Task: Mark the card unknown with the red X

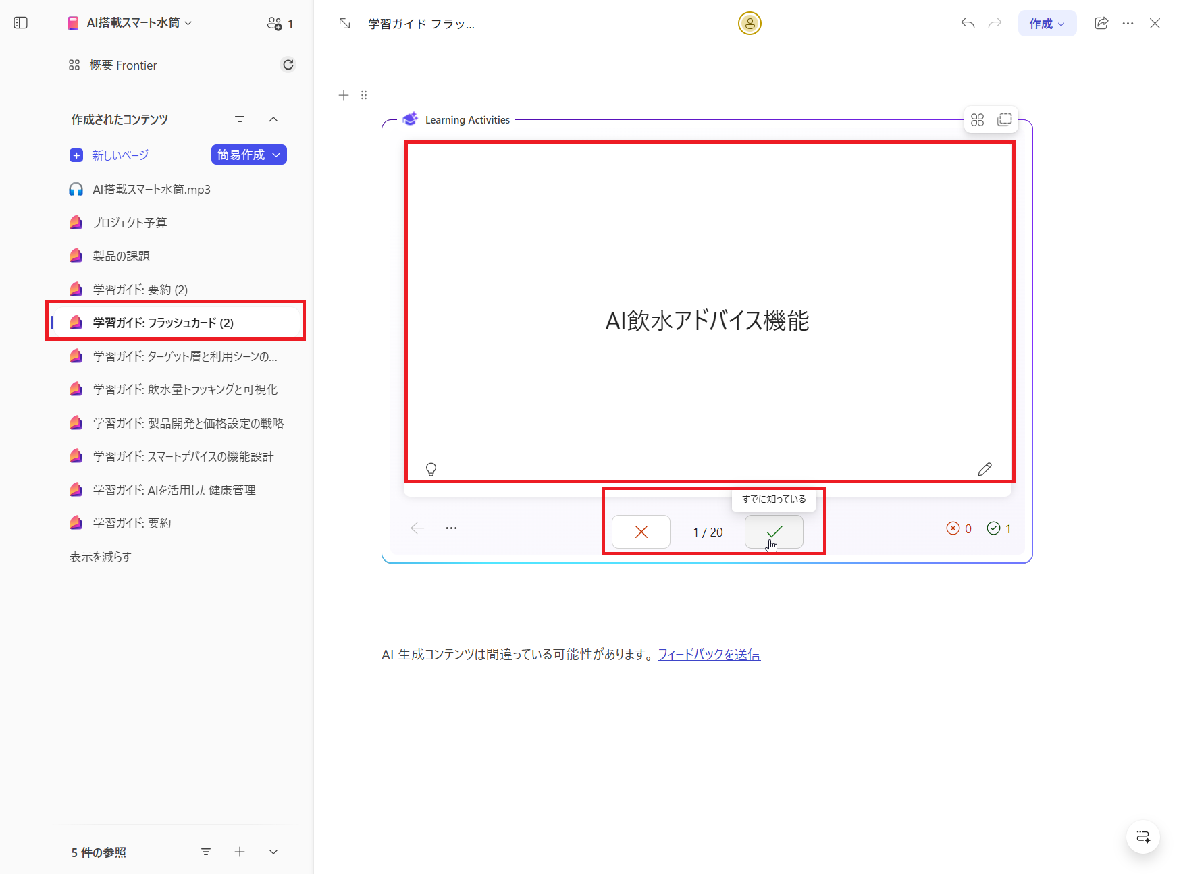Action: point(640,531)
